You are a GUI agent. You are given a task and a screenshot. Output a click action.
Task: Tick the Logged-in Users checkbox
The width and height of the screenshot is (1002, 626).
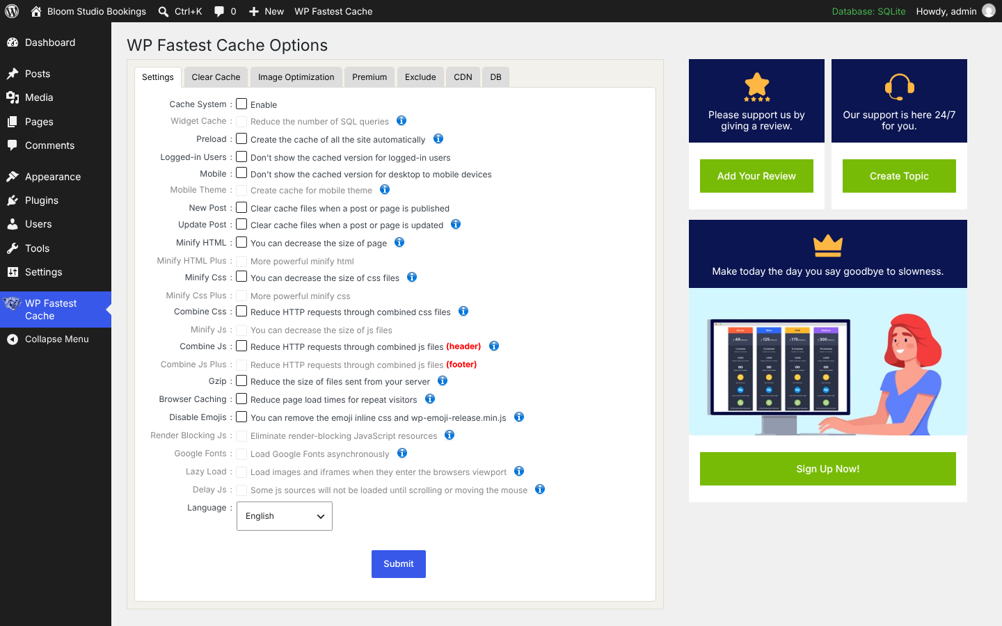click(241, 156)
